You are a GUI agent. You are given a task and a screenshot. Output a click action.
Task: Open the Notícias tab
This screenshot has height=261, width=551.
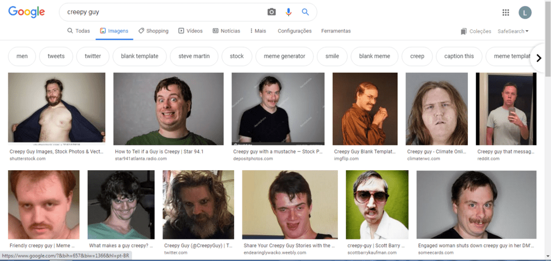[x=226, y=31]
